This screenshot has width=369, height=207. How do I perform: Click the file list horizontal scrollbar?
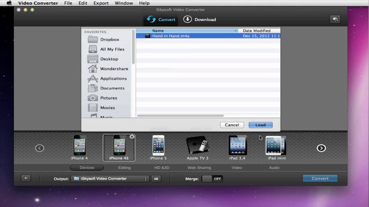coord(180,116)
